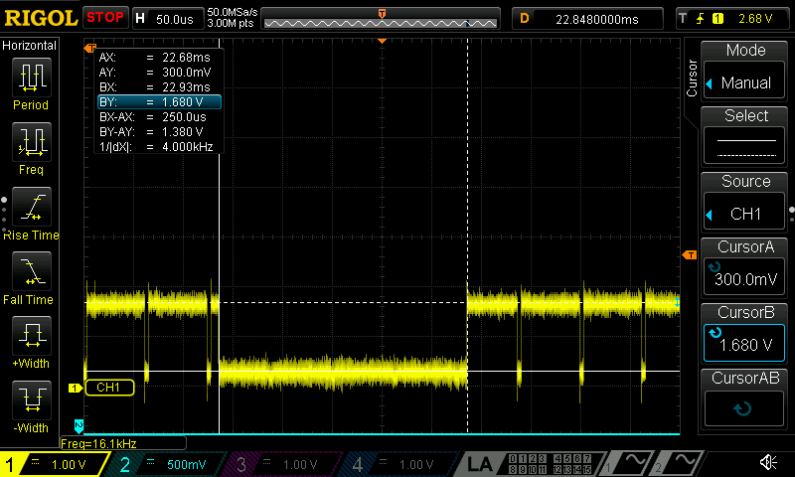Select the BY 1.680 V cursor readout

(x=159, y=102)
